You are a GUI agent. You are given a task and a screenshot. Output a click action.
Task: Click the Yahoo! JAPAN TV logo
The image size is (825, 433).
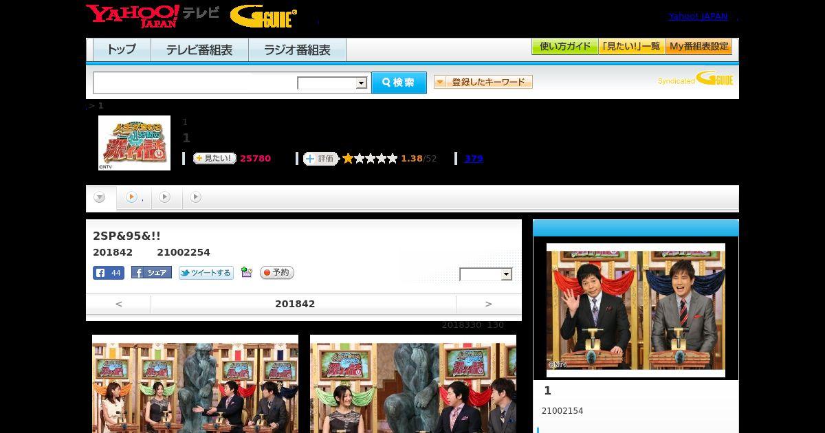click(152, 15)
